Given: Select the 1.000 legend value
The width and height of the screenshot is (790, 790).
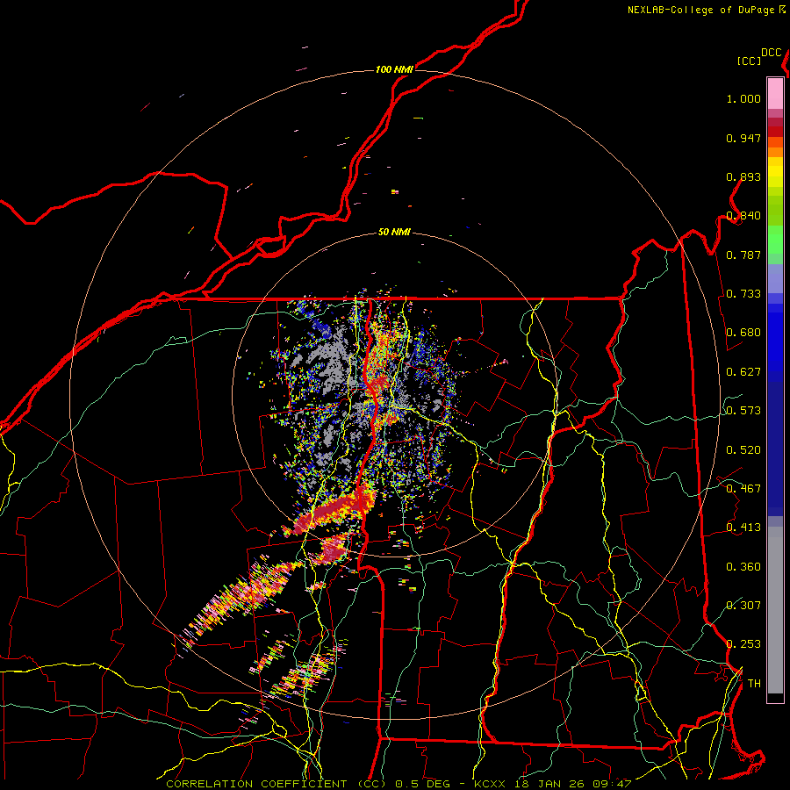Looking at the screenshot, I should click(743, 98).
